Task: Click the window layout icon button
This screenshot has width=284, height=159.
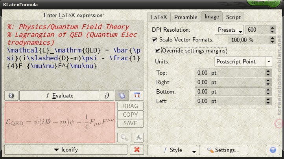Action: (137, 96)
